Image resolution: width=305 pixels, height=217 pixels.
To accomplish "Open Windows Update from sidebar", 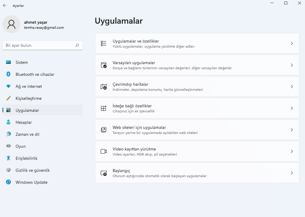I will [9, 182].
